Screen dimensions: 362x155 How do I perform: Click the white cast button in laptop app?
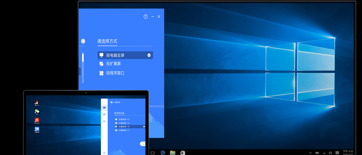143,144
